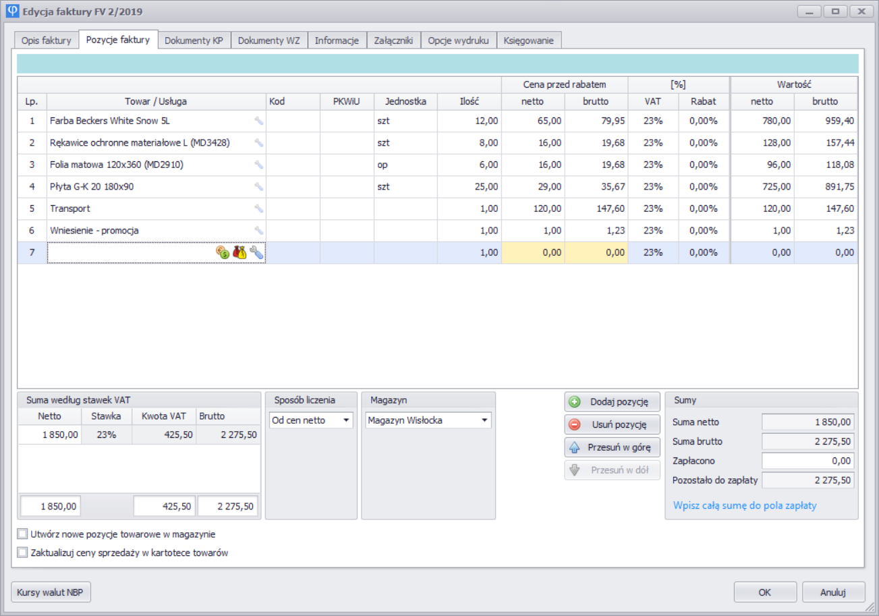This screenshot has width=879, height=616.
Task: Click the 23% Stawka cell in VAT summary
Action: click(x=106, y=435)
